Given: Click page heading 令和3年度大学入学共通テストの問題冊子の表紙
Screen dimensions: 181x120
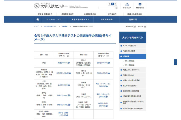Looking at the screenshot, I should (x=73, y=37).
